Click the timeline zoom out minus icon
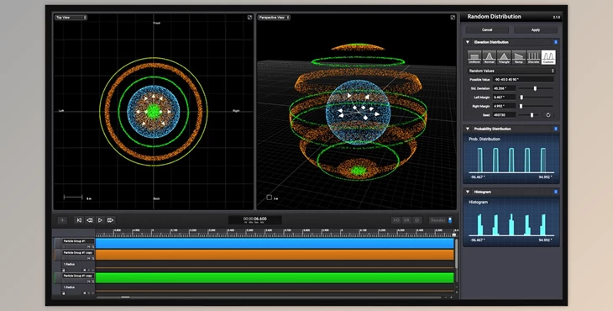Screen dimensions: 613x311 (x=446, y=298)
